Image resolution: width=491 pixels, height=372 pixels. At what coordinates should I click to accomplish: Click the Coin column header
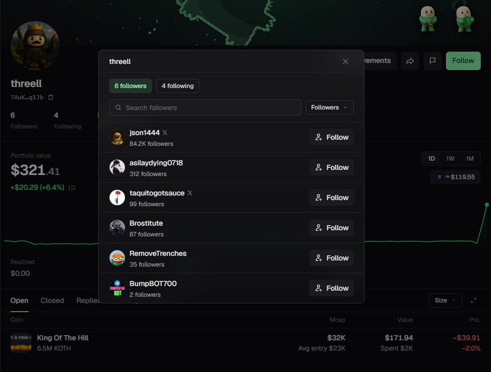tap(16, 320)
